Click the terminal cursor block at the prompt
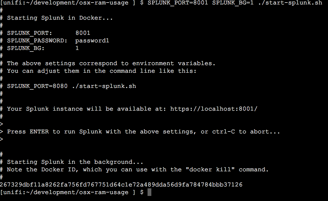Viewport: 328px width, 201px height. tap(149, 192)
